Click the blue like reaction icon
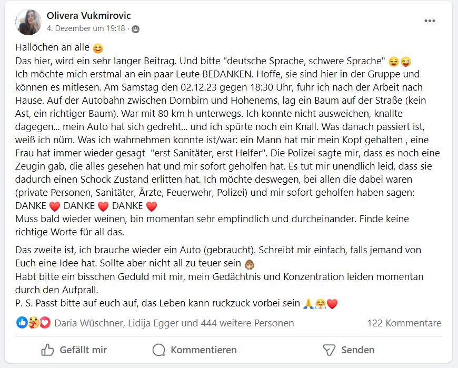The height and width of the screenshot is (368, 458). click(x=22, y=323)
